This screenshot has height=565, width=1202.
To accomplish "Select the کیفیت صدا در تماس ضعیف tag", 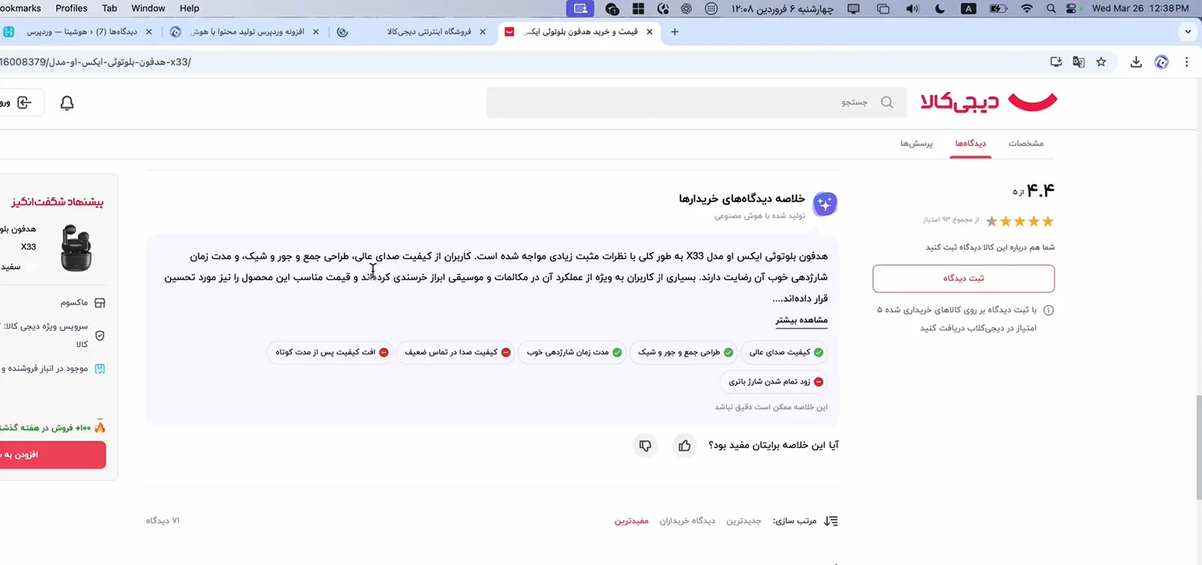I will tap(456, 352).
